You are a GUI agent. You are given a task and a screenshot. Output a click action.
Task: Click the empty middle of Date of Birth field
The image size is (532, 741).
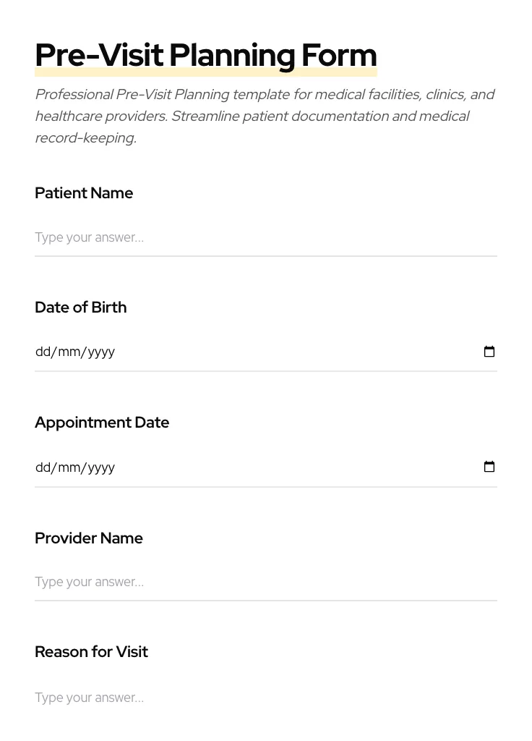(289, 352)
